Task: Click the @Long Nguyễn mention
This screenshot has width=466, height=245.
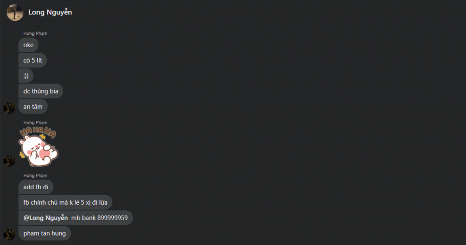Action: pos(46,218)
